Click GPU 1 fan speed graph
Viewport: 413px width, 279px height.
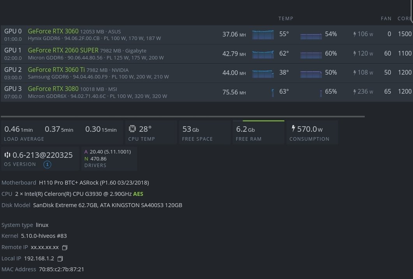tap(311, 55)
